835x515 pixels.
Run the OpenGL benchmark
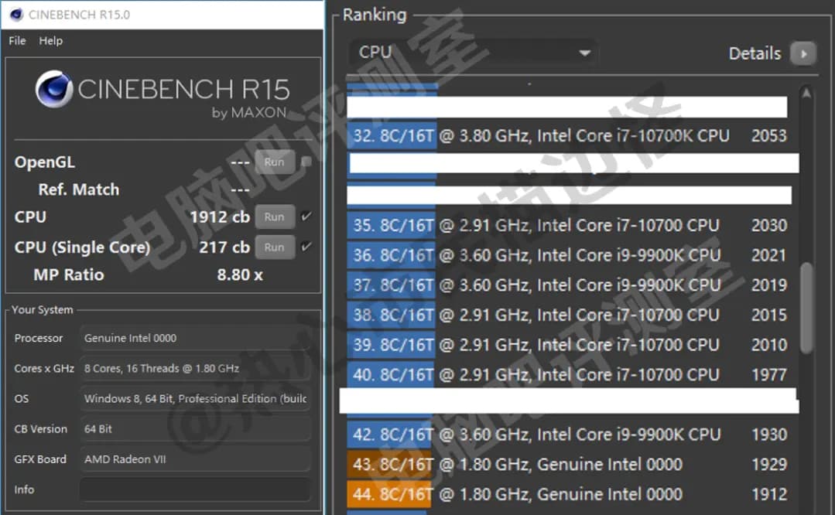275,162
